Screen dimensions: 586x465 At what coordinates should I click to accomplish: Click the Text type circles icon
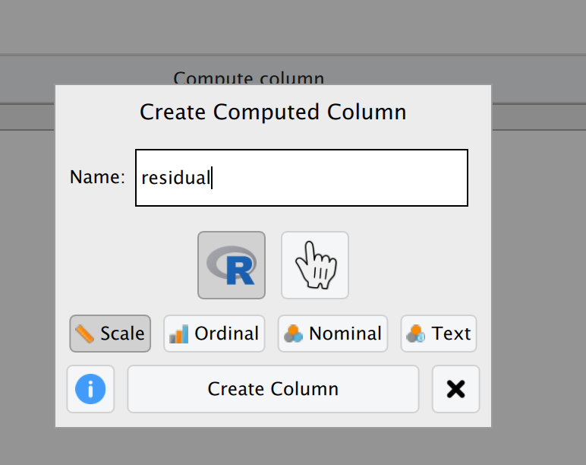[x=416, y=334]
